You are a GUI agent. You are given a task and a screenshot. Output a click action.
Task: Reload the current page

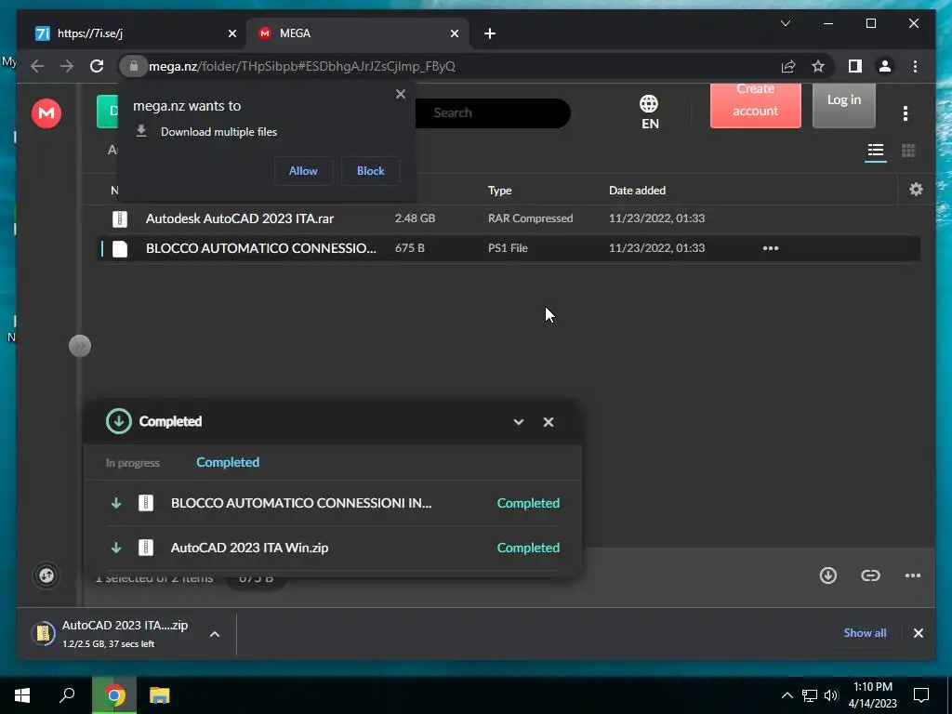(x=97, y=66)
